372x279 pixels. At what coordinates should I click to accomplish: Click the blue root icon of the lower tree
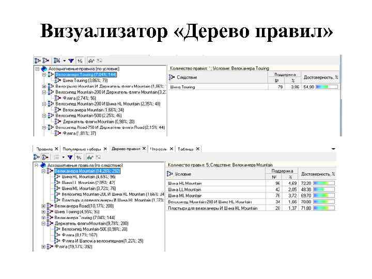pyautogui.click(x=43, y=165)
